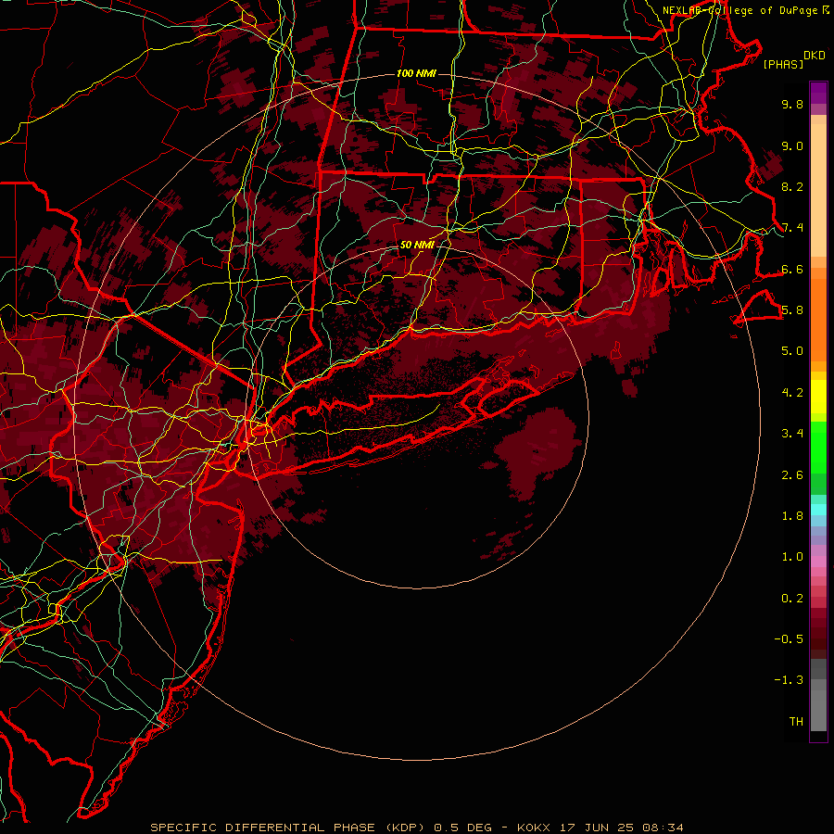Screen dimensions: 834x834
Task: Click the DKD label above the color bar
Action: (815, 56)
